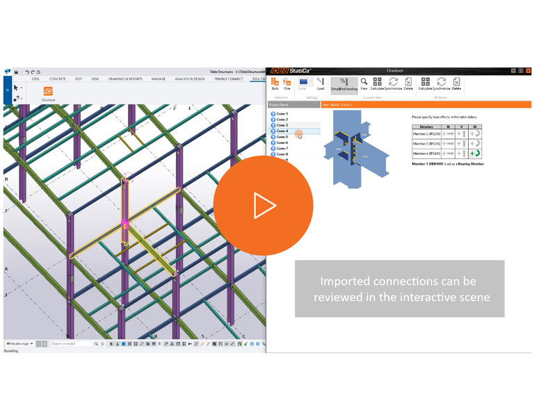534x417 pixels.
Task: Click the Search in model field
Action: 71,344
